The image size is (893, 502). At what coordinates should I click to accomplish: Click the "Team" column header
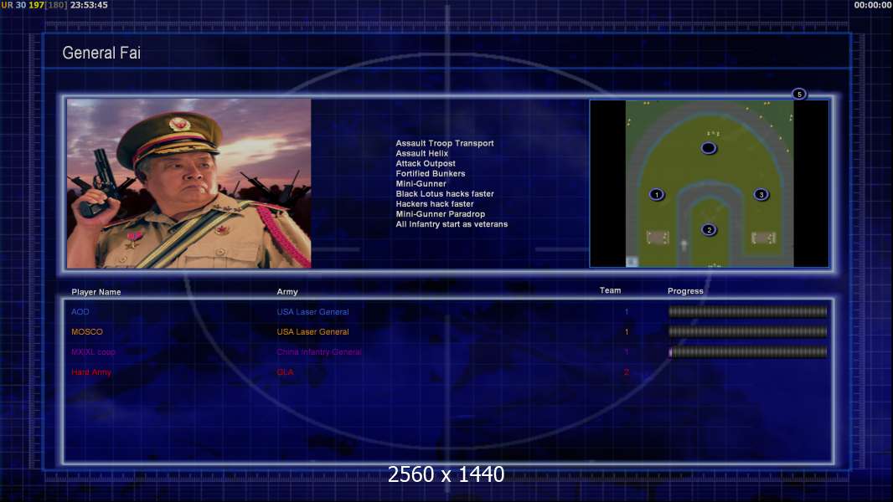coord(610,290)
